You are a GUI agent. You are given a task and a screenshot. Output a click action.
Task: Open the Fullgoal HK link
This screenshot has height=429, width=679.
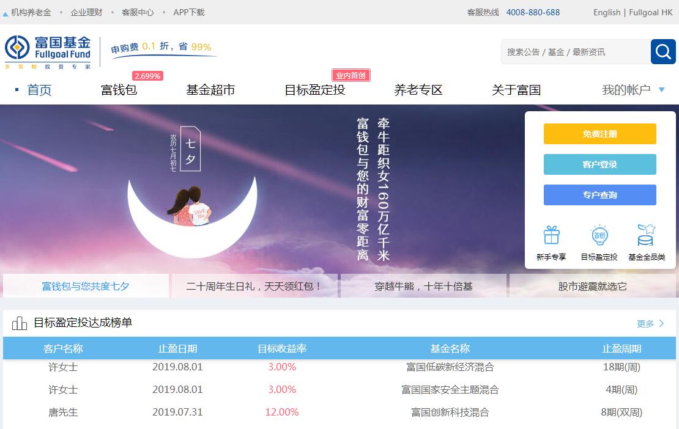click(650, 12)
